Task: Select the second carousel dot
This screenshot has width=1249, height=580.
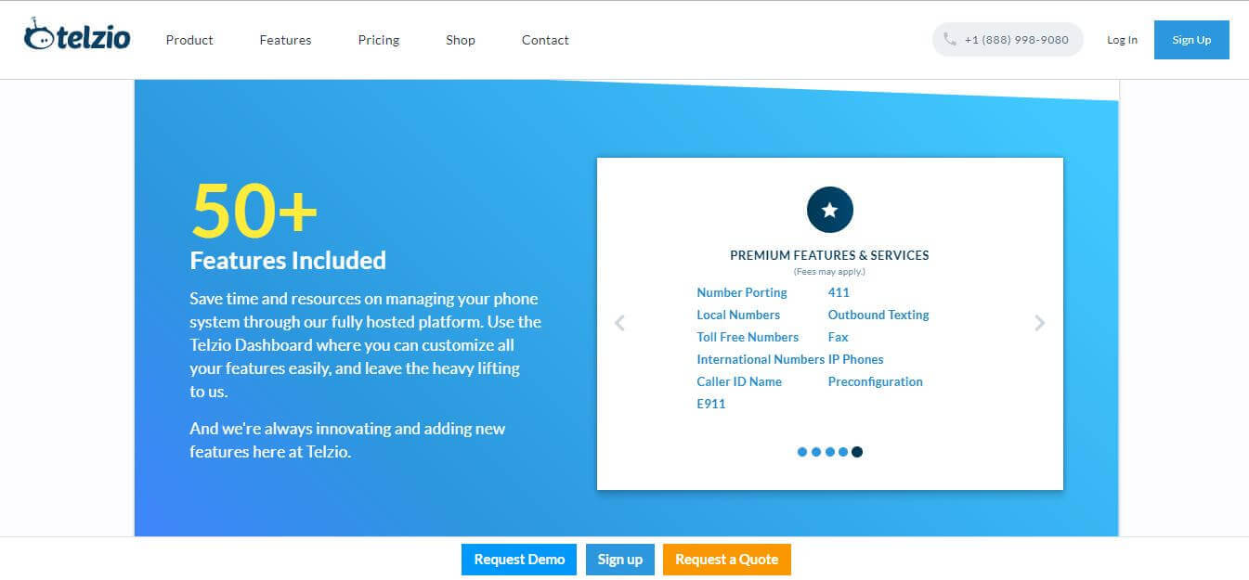Action: pyautogui.click(x=816, y=452)
